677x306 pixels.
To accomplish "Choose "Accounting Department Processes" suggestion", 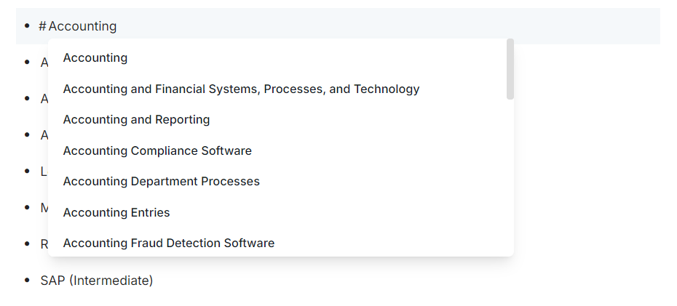I will pyautogui.click(x=161, y=182).
